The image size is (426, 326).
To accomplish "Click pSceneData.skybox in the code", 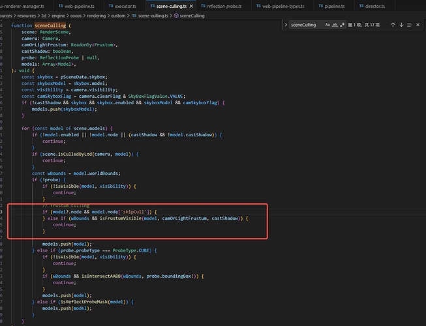I will (83, 77).
